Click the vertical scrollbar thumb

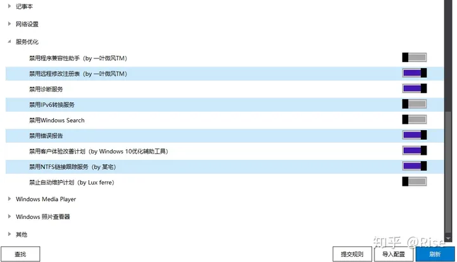(448, 172)
